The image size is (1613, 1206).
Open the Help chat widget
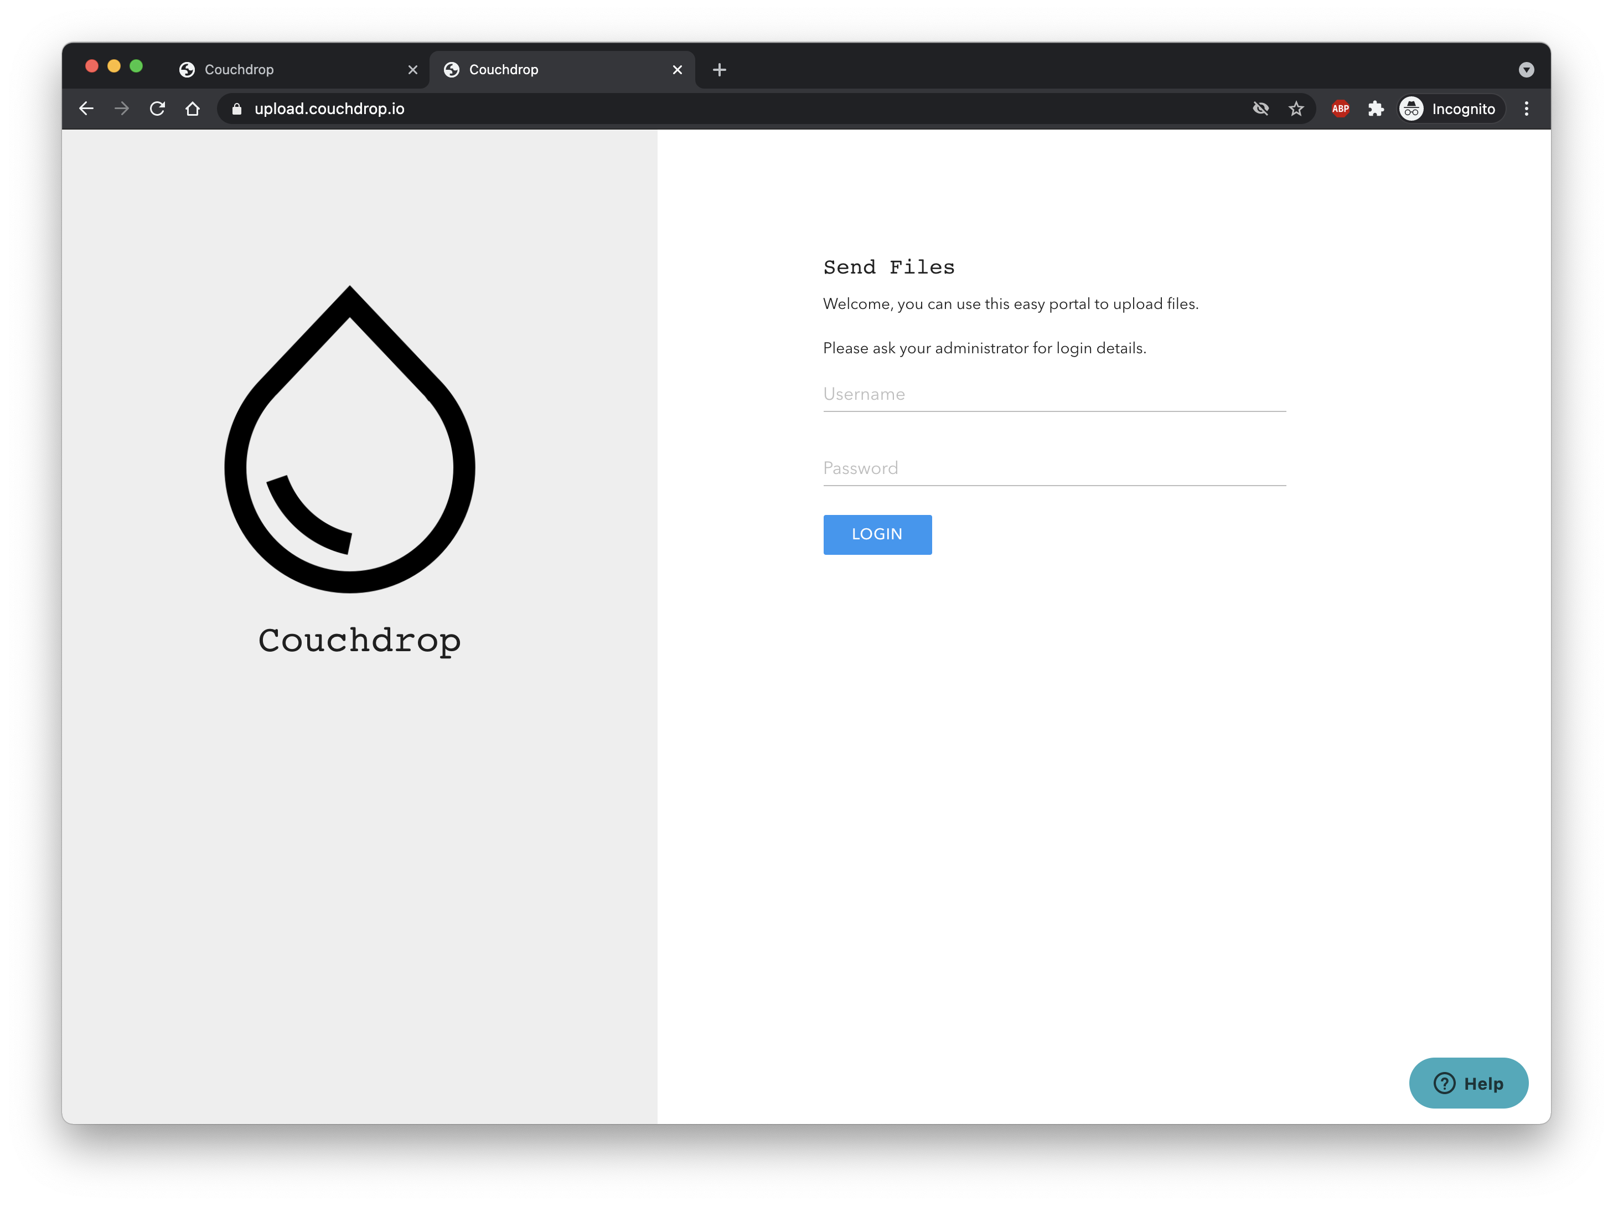(1469, 1084)
